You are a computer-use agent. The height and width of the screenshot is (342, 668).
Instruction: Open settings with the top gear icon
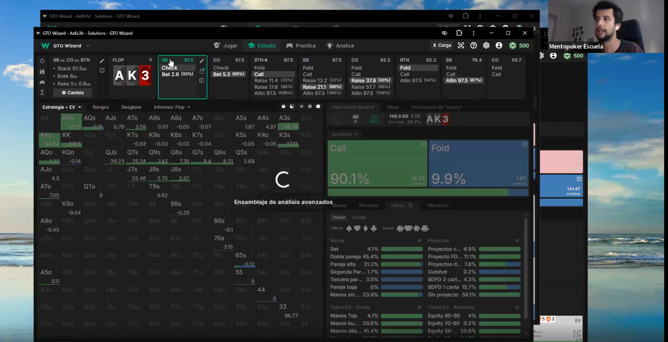tap(486, 46)
